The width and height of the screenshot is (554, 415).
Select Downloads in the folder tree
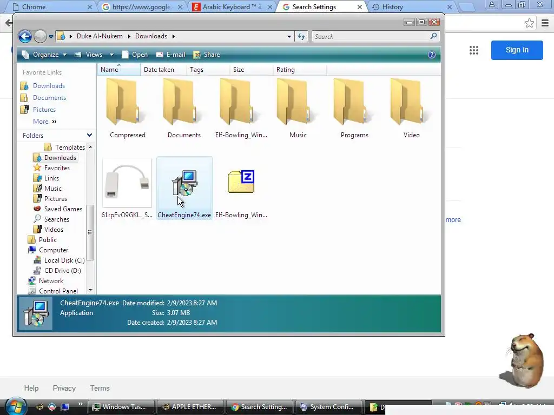(60, 158)
